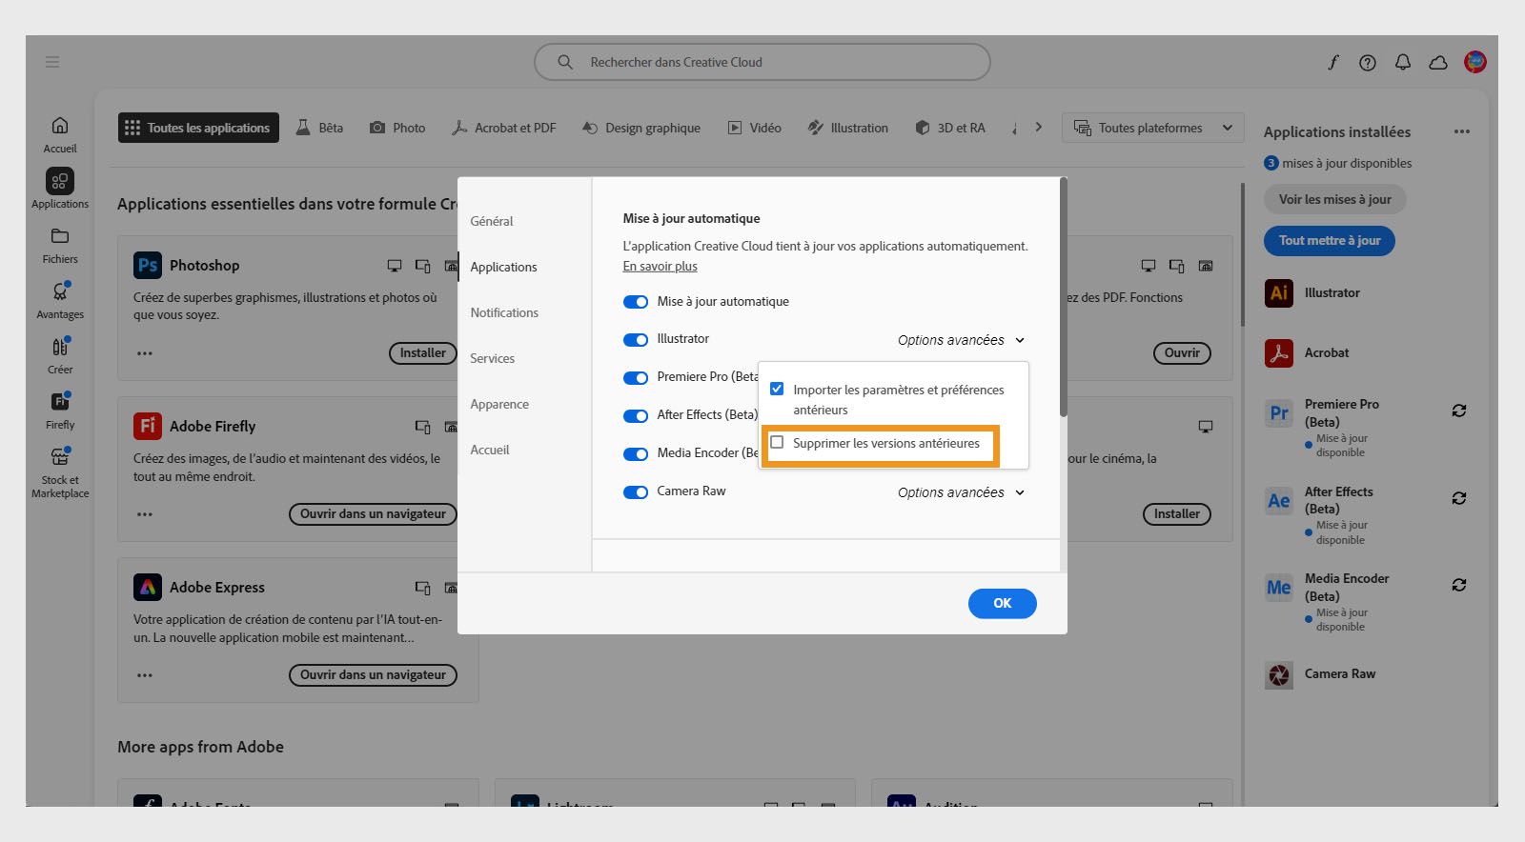Open the user profile avatar
The width and height of the screenshot is (1525, 842).
tap(1475, 62)
